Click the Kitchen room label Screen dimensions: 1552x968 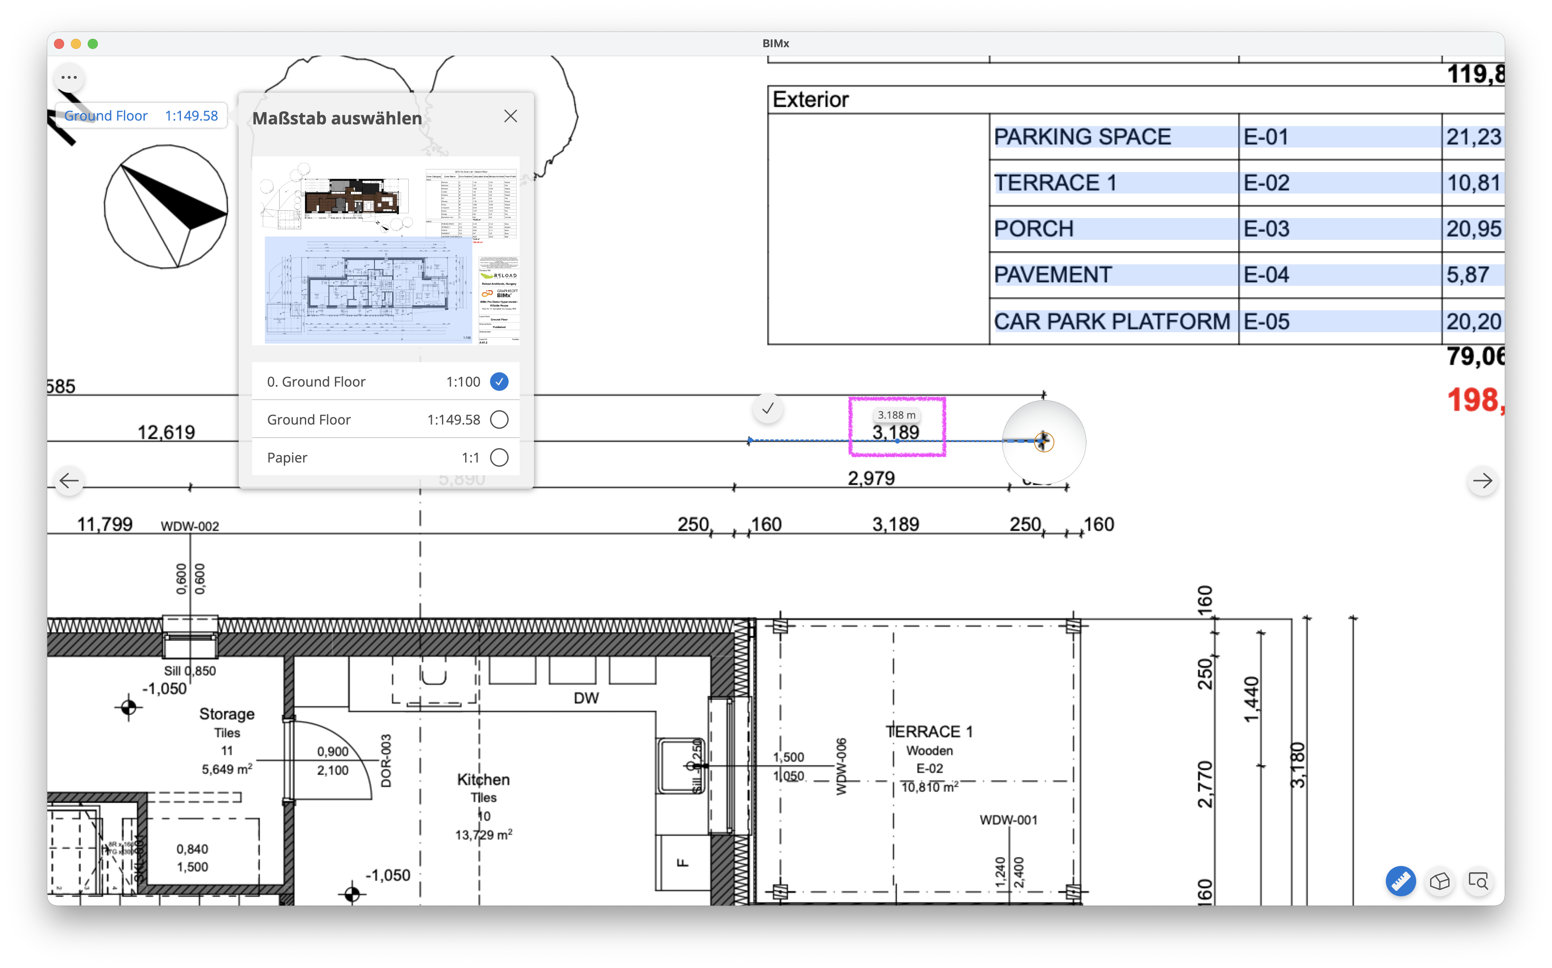(483, 779)
